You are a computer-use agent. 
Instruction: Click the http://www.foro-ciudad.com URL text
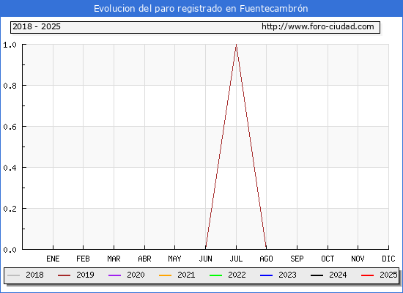pos(318,26)
